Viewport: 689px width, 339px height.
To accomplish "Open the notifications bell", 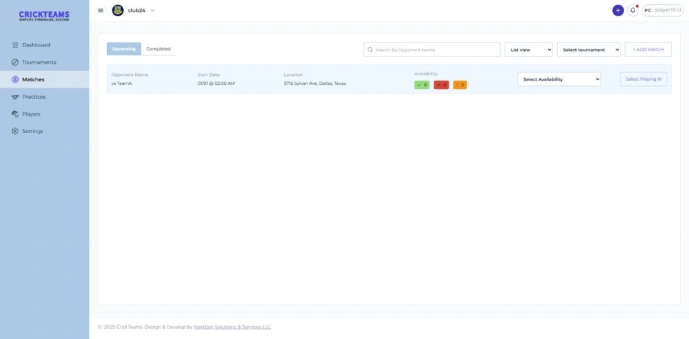I will 632,10.
